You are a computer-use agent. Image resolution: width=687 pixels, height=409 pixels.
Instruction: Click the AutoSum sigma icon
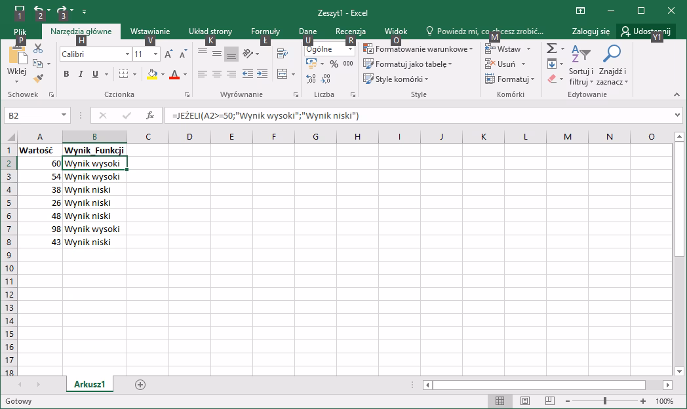pos(551,49)
